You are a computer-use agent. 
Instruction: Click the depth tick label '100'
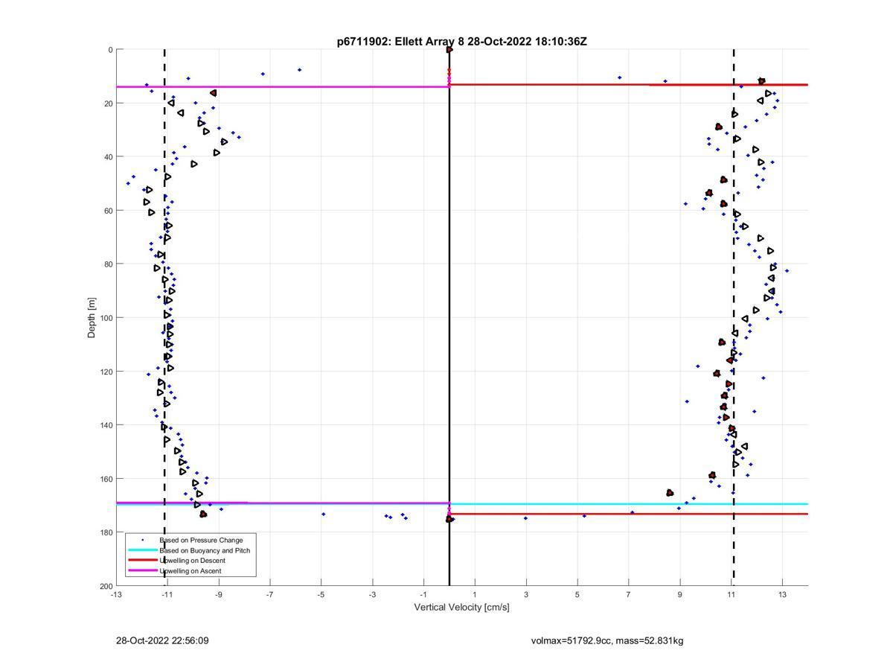click(106, 318)
